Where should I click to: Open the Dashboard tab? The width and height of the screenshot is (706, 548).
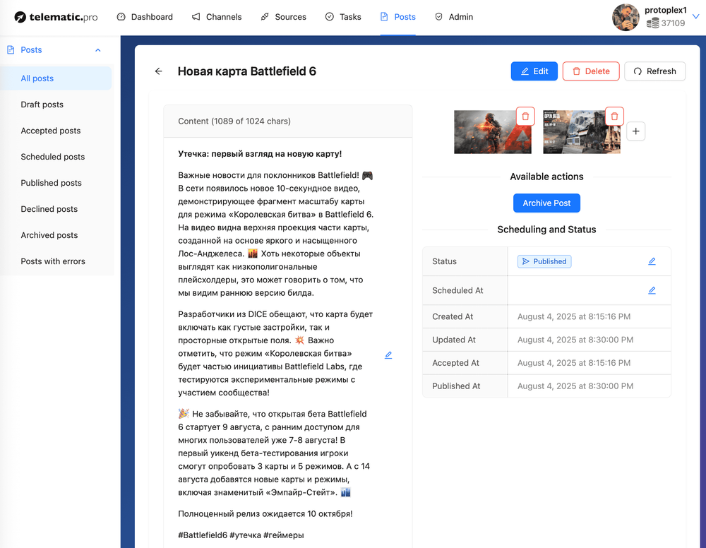tap(145, 17)
